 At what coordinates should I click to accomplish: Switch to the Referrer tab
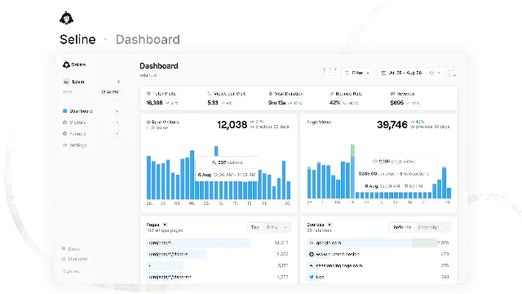pyautogui.click(x=402, y=227)
